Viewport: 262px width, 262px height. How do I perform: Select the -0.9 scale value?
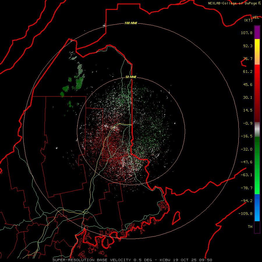coord(248,123)
